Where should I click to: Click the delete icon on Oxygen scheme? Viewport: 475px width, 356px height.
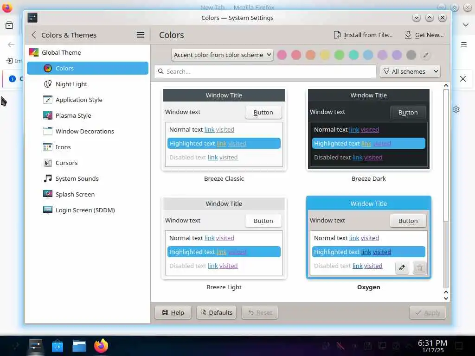click(419, 267)
